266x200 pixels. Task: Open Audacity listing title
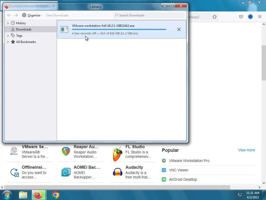tap(134, 167)
